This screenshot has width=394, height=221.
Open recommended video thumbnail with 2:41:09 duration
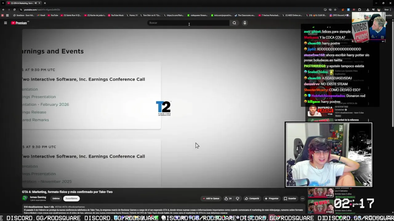point(320,192)
